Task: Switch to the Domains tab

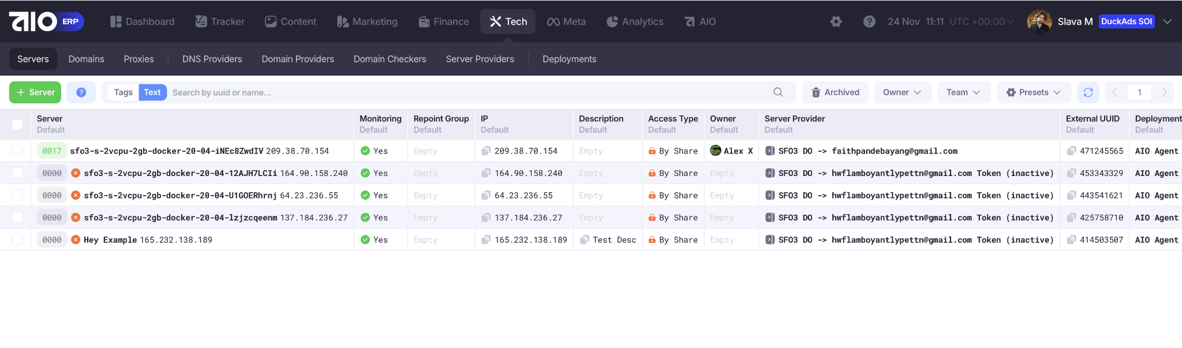Action: tap(86, 59)
